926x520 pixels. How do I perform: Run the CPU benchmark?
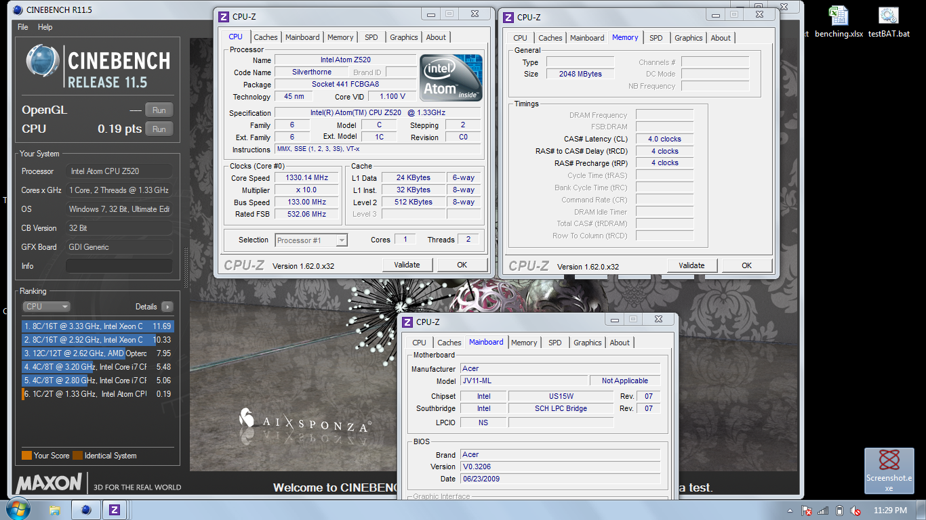159,129
